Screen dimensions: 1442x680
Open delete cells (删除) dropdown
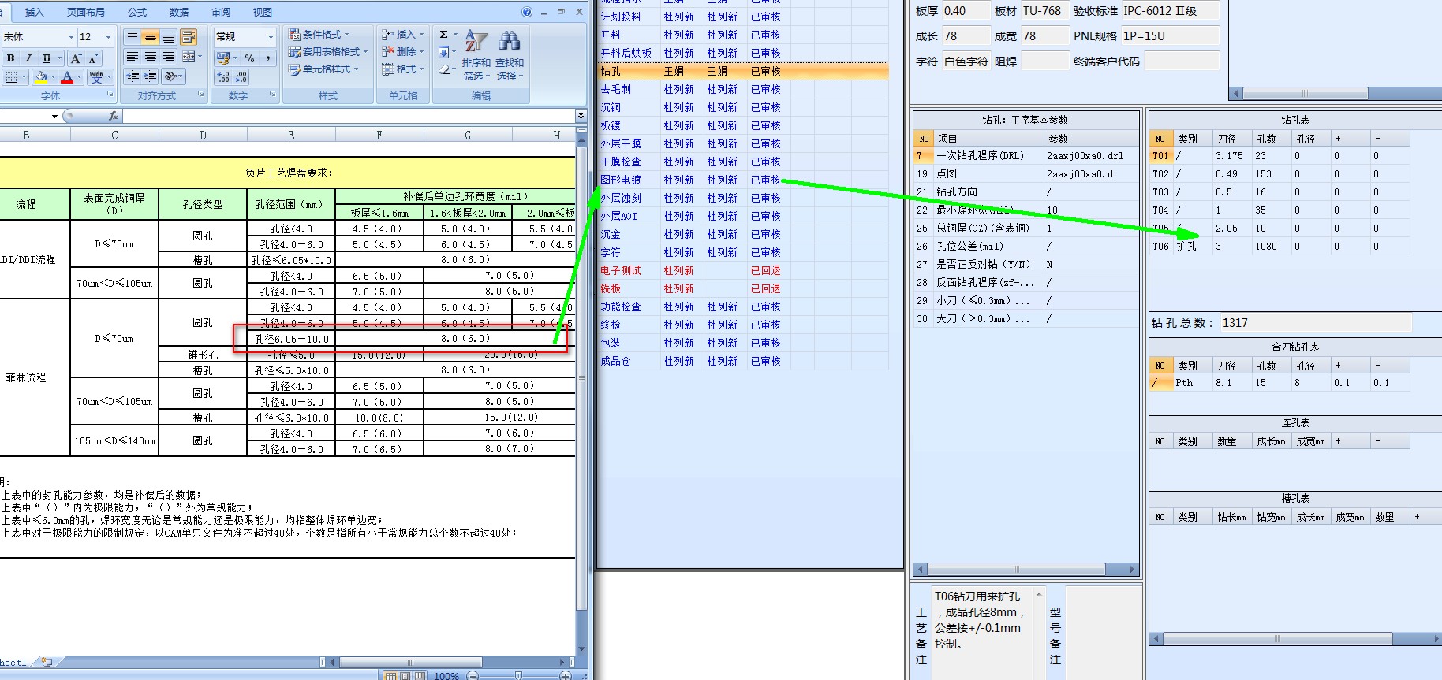(402, 52)
